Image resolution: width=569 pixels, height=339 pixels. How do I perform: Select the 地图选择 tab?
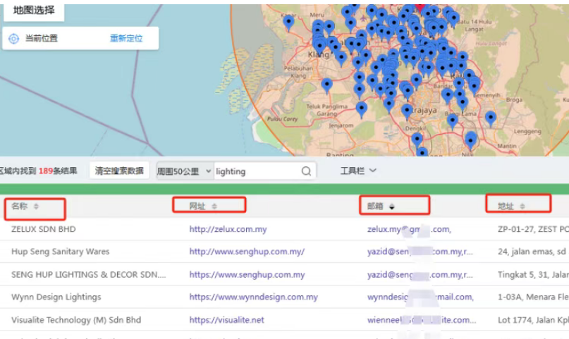point(33,10)
